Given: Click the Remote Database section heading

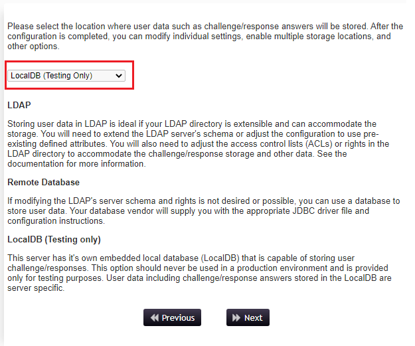Looking at the screenshot, I should pyautogui.click(x=43, y=182).
